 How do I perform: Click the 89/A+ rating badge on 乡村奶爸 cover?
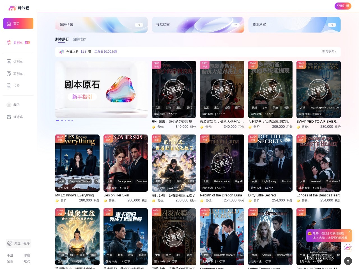tap(253, 65)
